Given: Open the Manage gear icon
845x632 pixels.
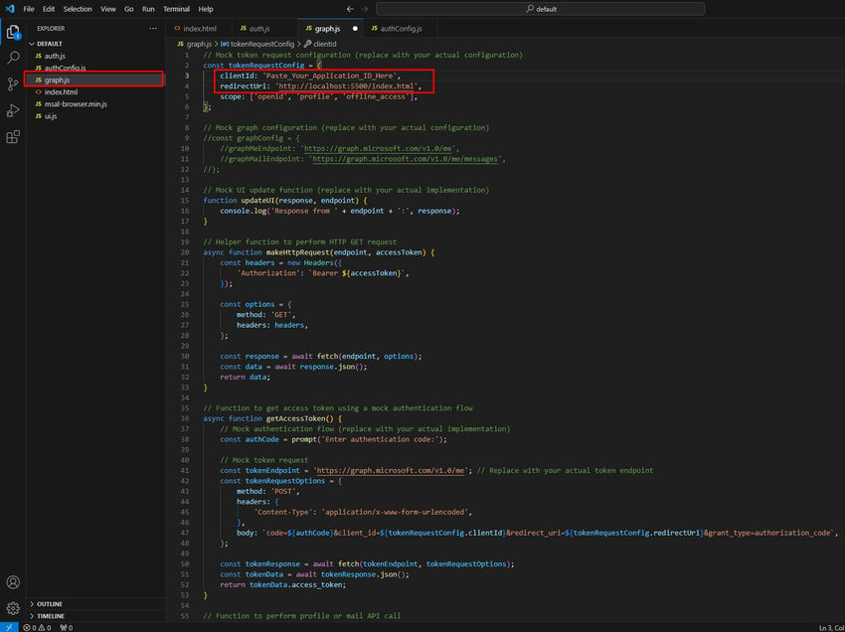Looking at the screenshot, I should point(13,607).
